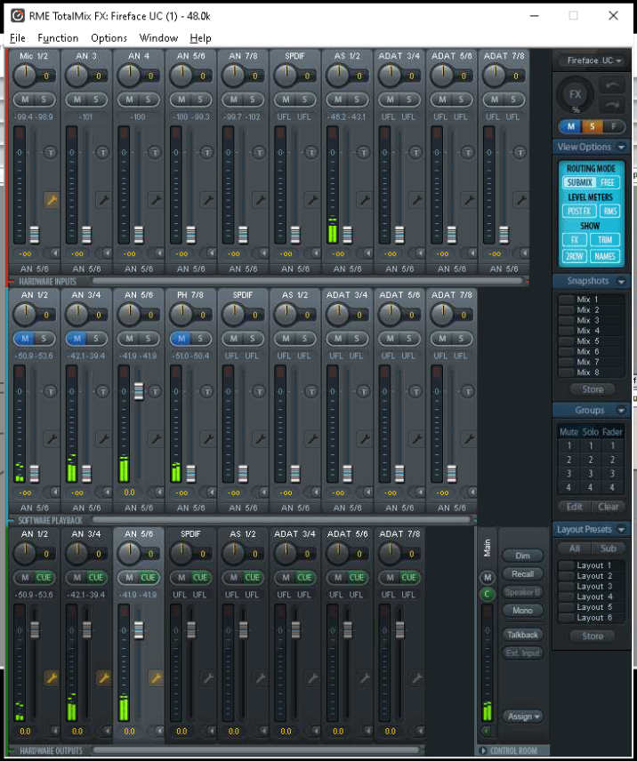
Task: Open the Window menu
Action: [158, 38]
